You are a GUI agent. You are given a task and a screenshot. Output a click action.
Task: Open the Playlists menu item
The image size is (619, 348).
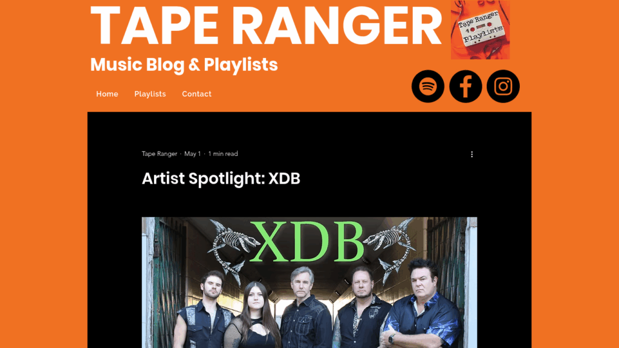[x=150, y=94]
